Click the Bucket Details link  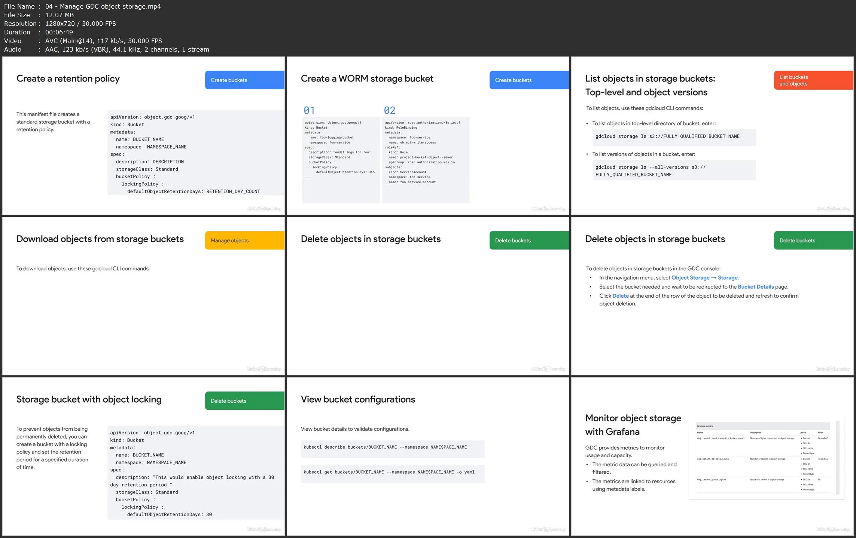point(755,287)
